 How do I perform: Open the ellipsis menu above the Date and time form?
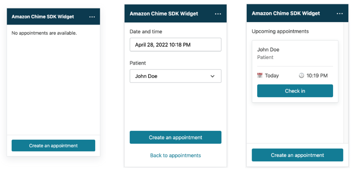218,14
